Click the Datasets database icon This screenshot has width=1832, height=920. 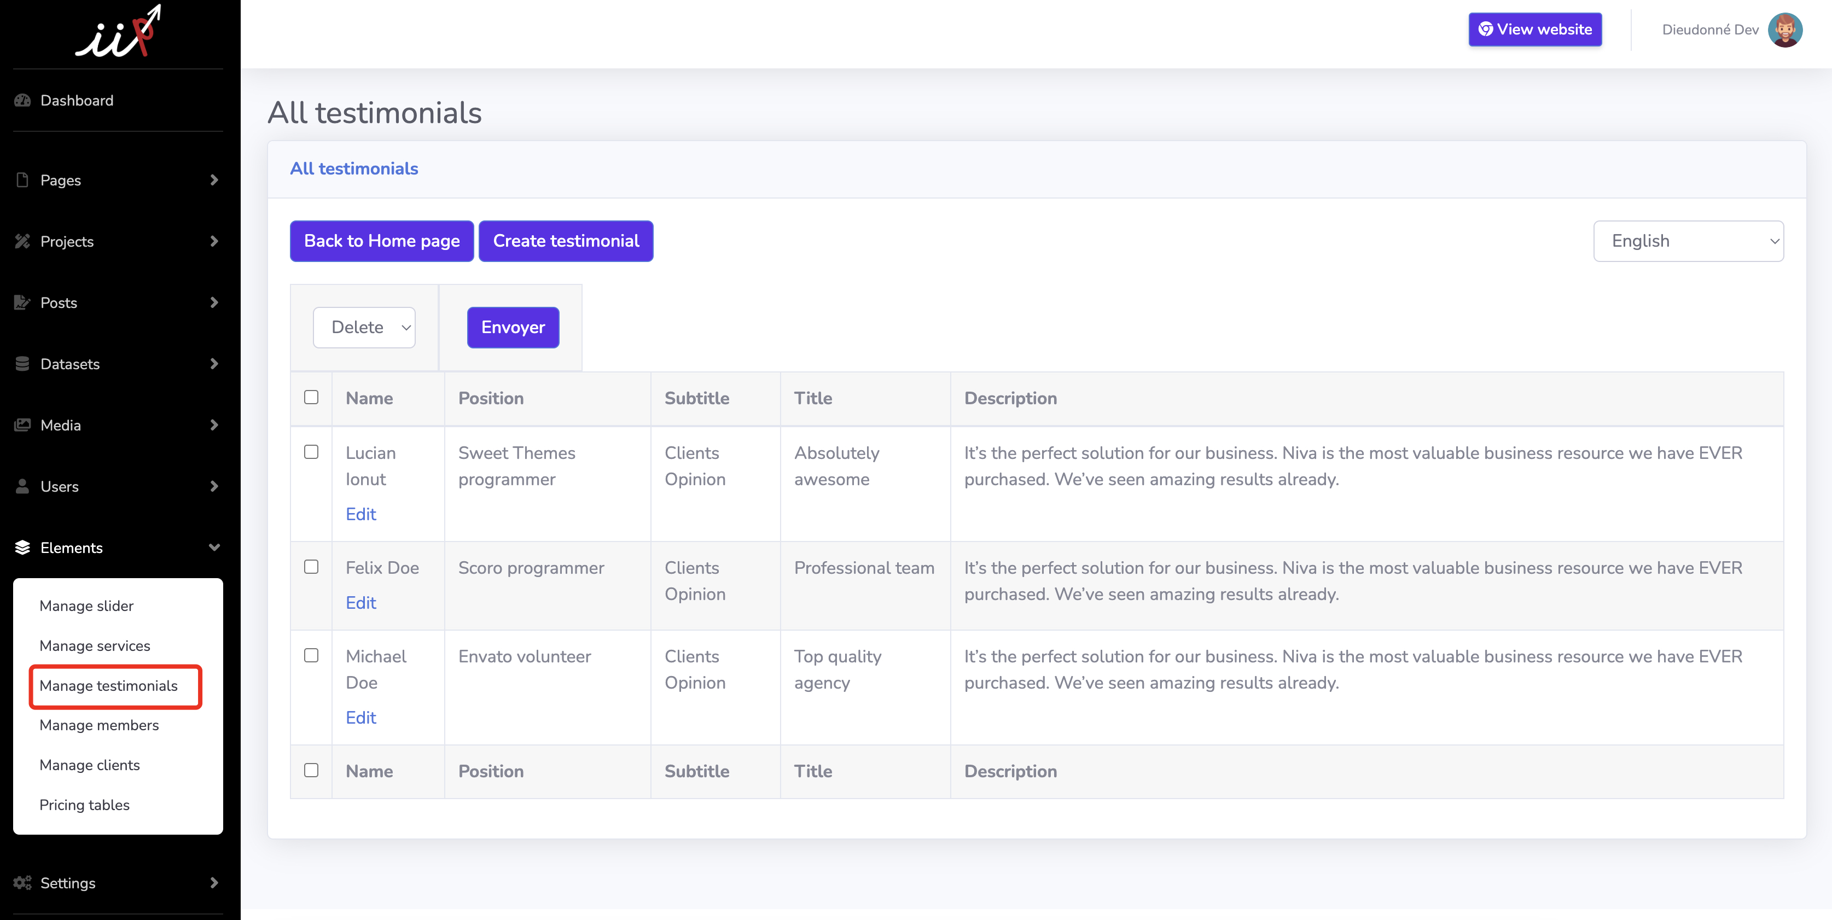(23, 363)
